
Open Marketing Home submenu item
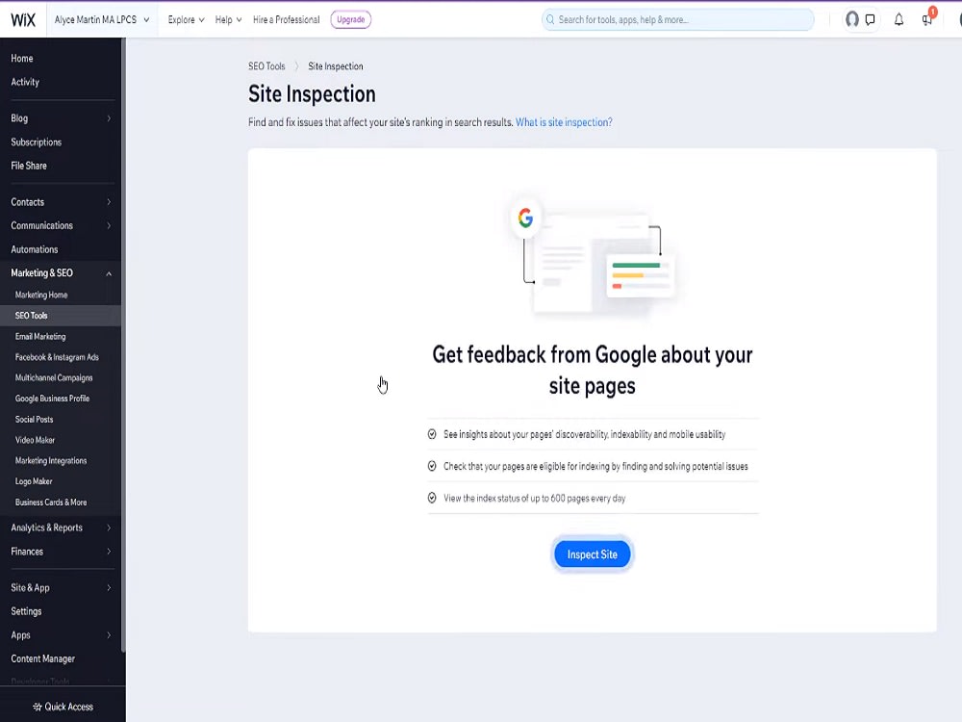[41, 295]
